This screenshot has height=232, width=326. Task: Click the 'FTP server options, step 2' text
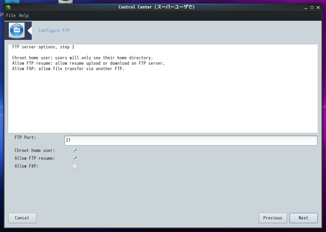[43, 47]
